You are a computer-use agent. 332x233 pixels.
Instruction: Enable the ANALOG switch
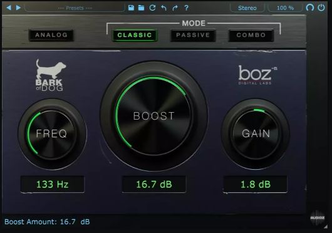coord(51,35)
